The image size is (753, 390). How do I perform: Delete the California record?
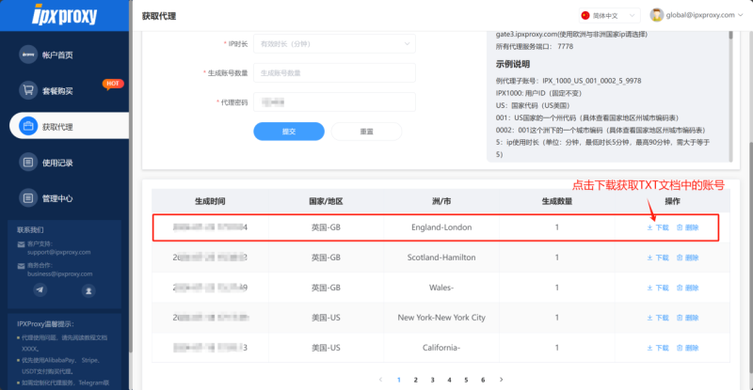tap(688, 348)
